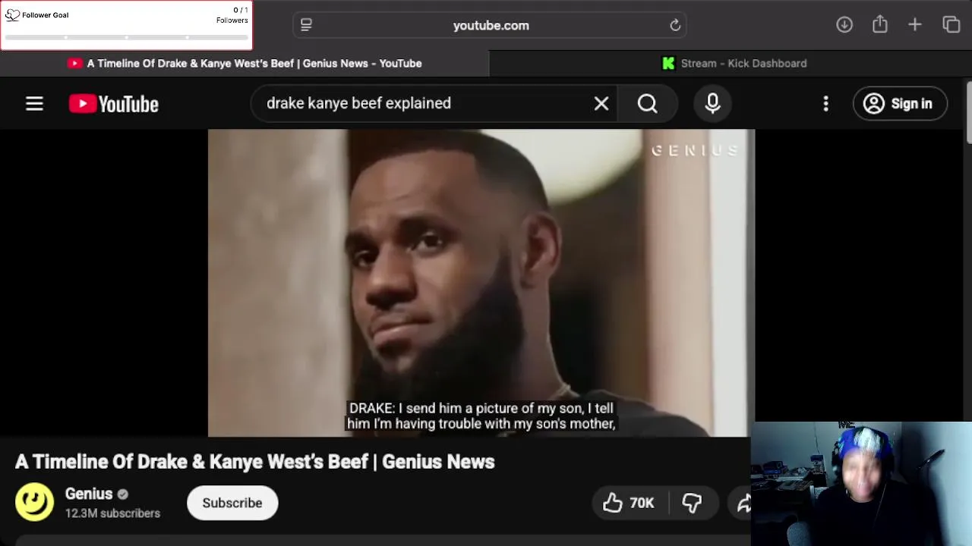
Task: Run search with the magnifying glass button
Action: [647, 103]
